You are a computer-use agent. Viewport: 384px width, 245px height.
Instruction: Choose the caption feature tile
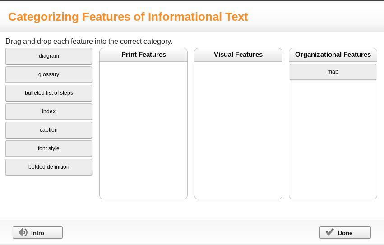49,130
